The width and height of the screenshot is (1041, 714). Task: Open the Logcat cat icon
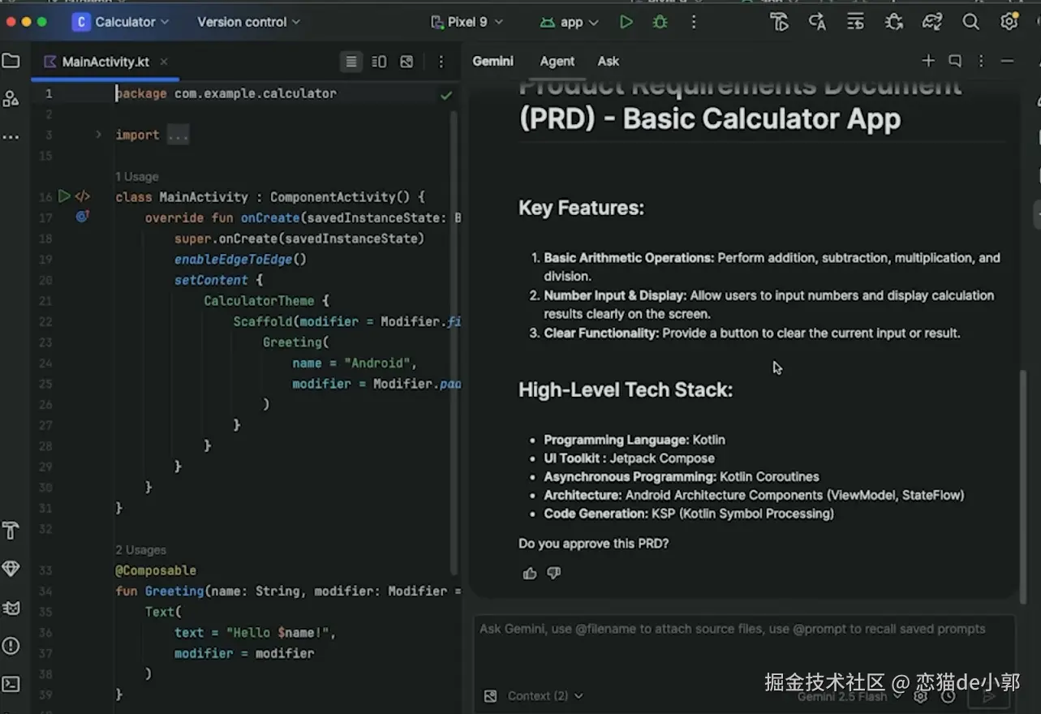tap(11, 608)
